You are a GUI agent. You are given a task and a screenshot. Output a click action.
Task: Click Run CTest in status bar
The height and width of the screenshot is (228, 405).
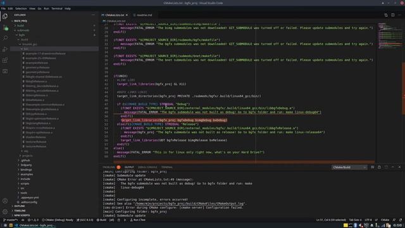(138, 220)
